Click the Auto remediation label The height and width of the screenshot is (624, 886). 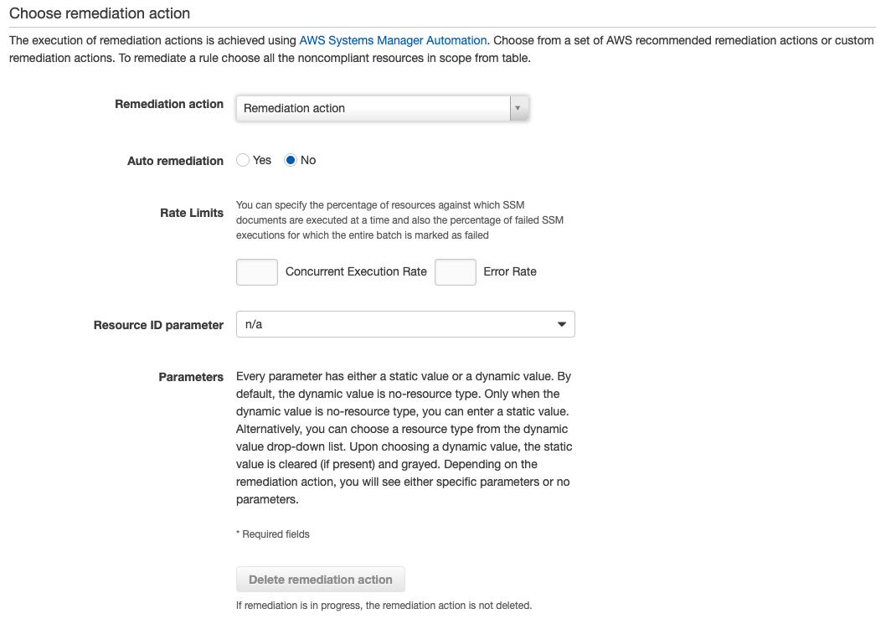[175, 160]
